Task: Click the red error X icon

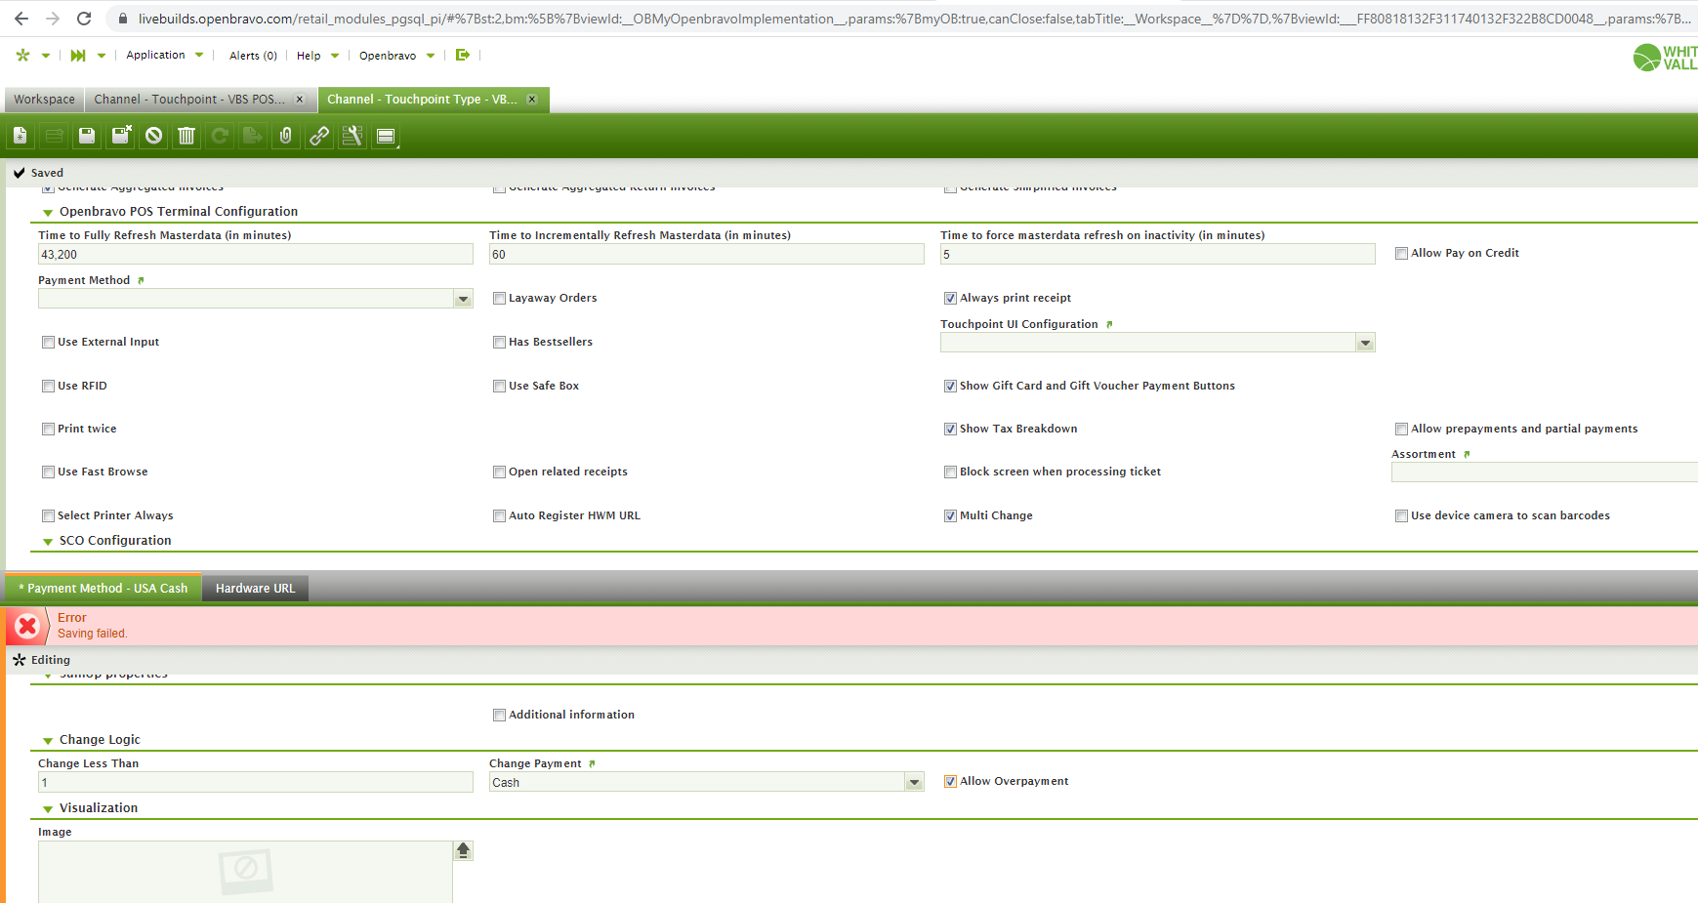Action: [x=27, y=626]
